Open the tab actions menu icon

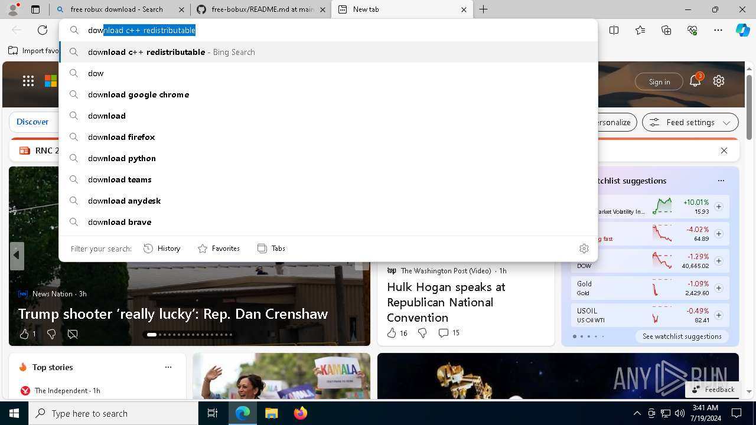[35, 9]
